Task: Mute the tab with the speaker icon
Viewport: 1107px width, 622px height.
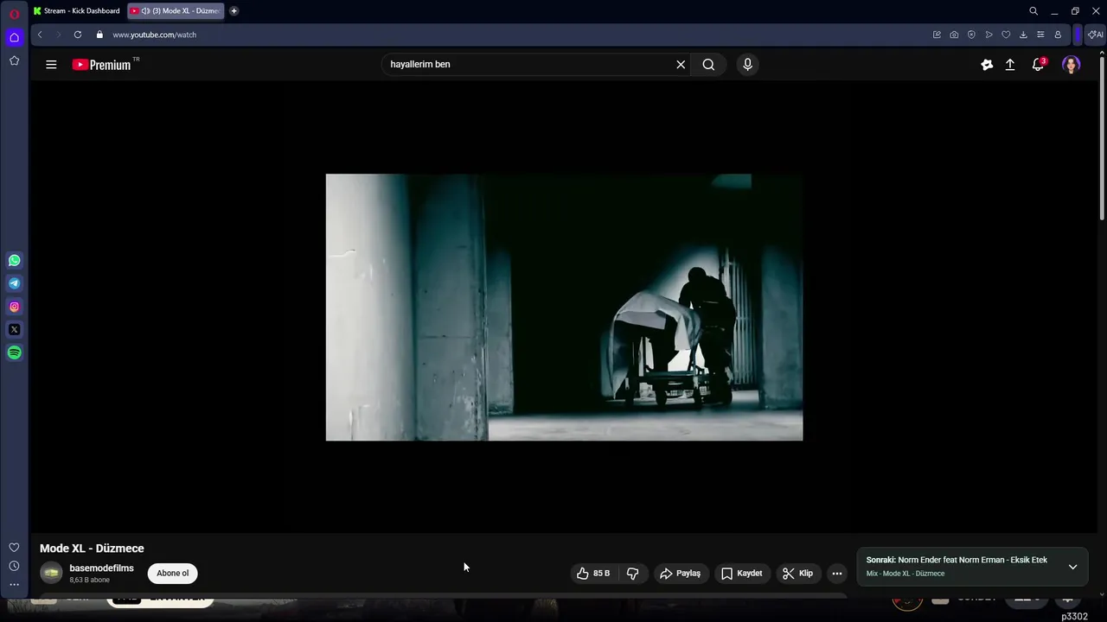Action: coord(144,11)
